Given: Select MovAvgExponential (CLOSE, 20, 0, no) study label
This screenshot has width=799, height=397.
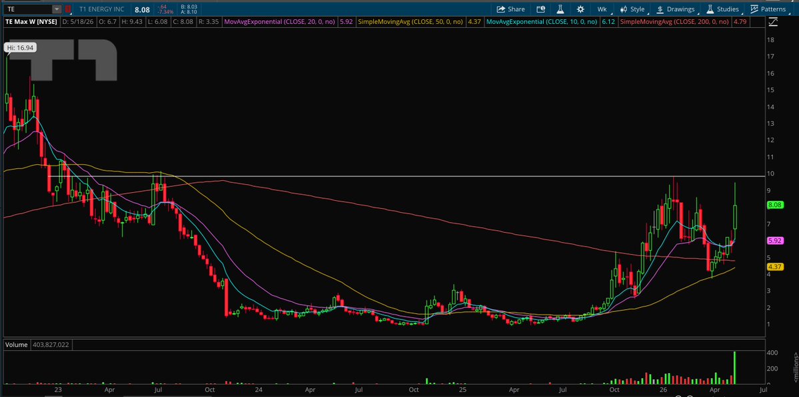Looking at the screenshot, I should point(280,22).
